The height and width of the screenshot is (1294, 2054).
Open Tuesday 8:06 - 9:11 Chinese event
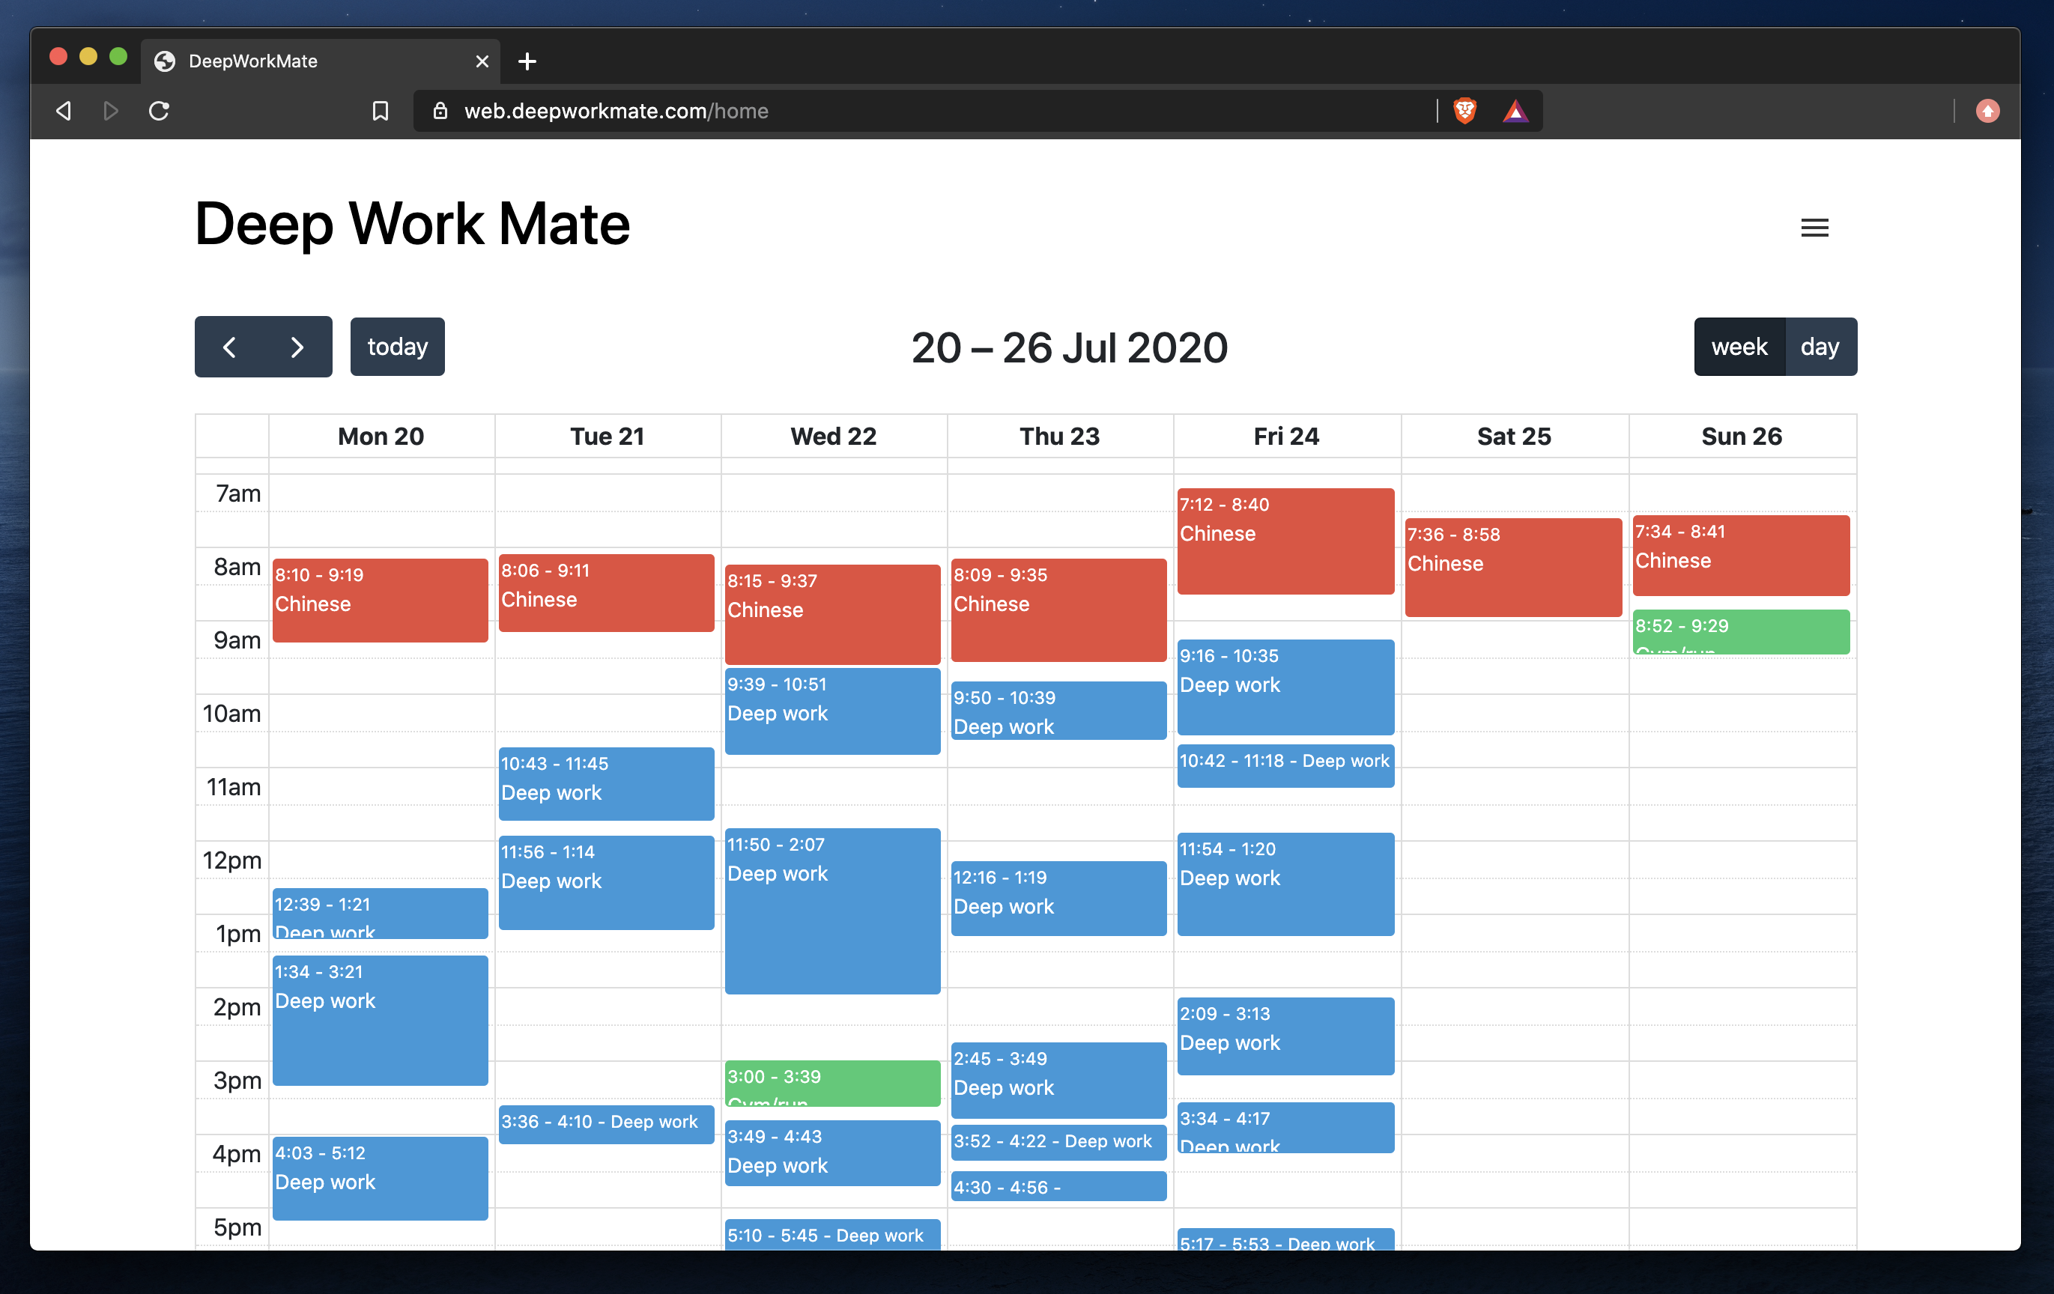tap(607, 593)
